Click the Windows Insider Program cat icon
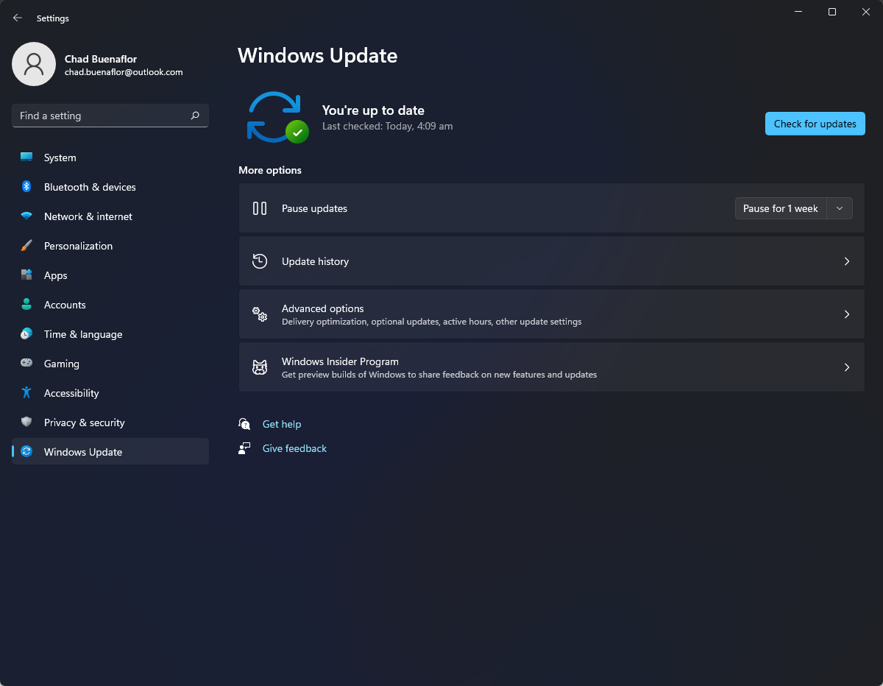883x686 pixels. click(260, 367)
